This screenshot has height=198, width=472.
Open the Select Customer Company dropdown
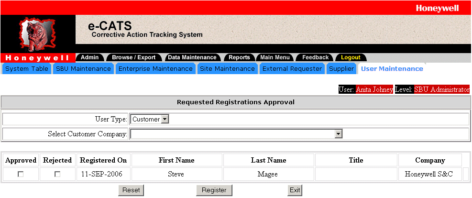point(236,134)
